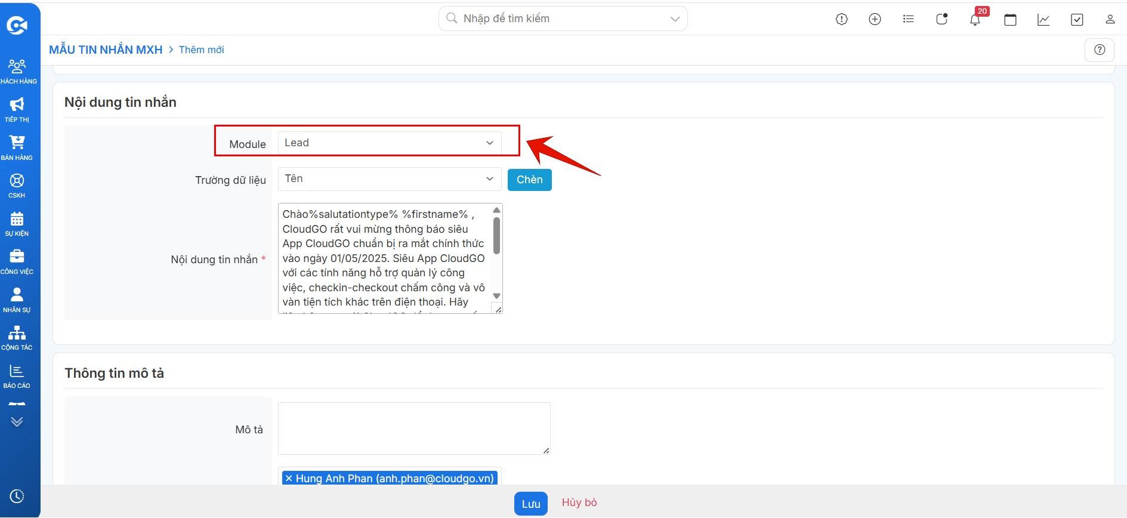Screen dimensions: 1127x518
Task: Open the Tiếp Thị megaphone module
Action: click(x=17, y=109)
